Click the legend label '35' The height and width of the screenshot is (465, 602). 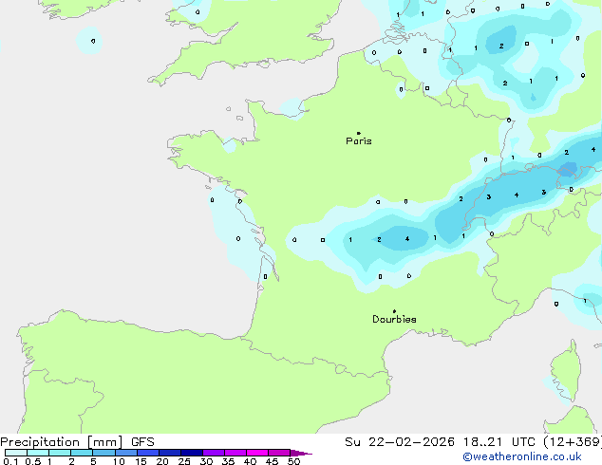tap(228, 461)
